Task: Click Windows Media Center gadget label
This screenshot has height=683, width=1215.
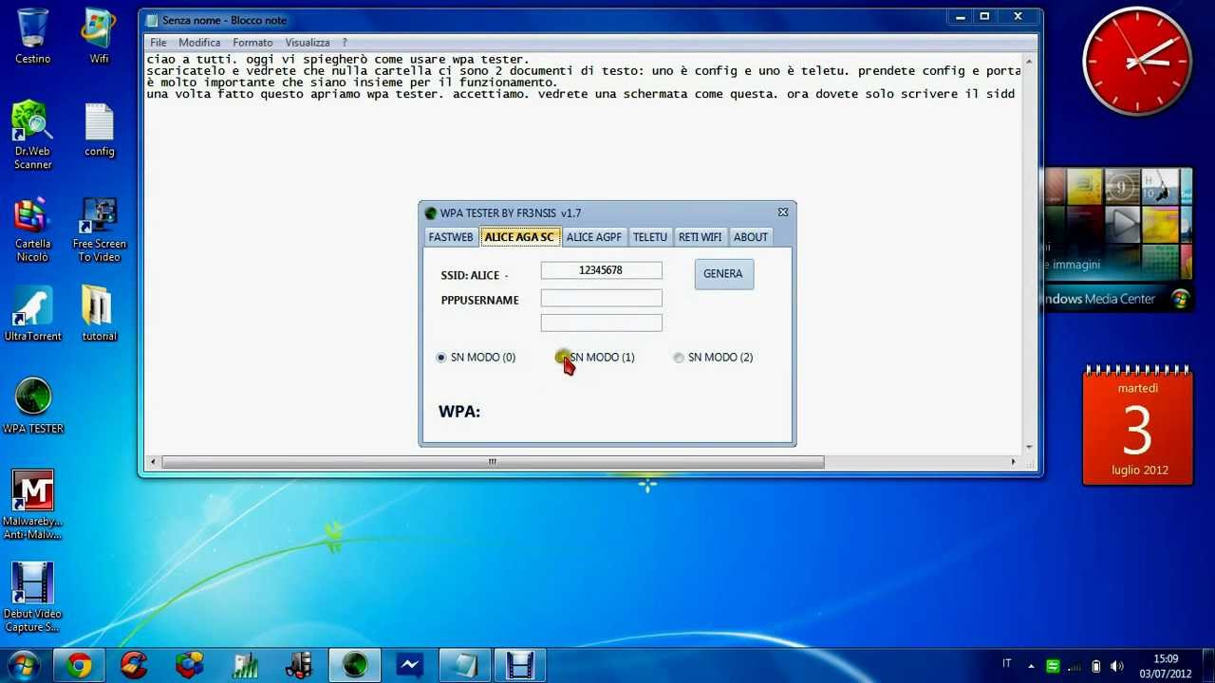Action: pos(1099,299)
